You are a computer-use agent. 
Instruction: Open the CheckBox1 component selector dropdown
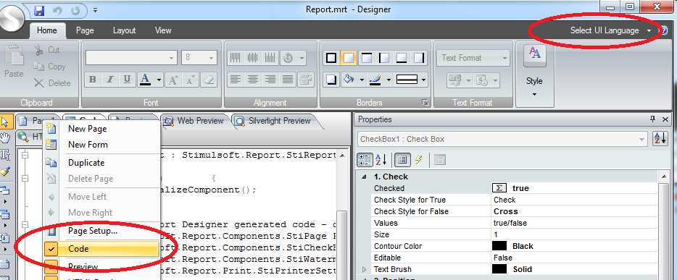coord(641,139)
